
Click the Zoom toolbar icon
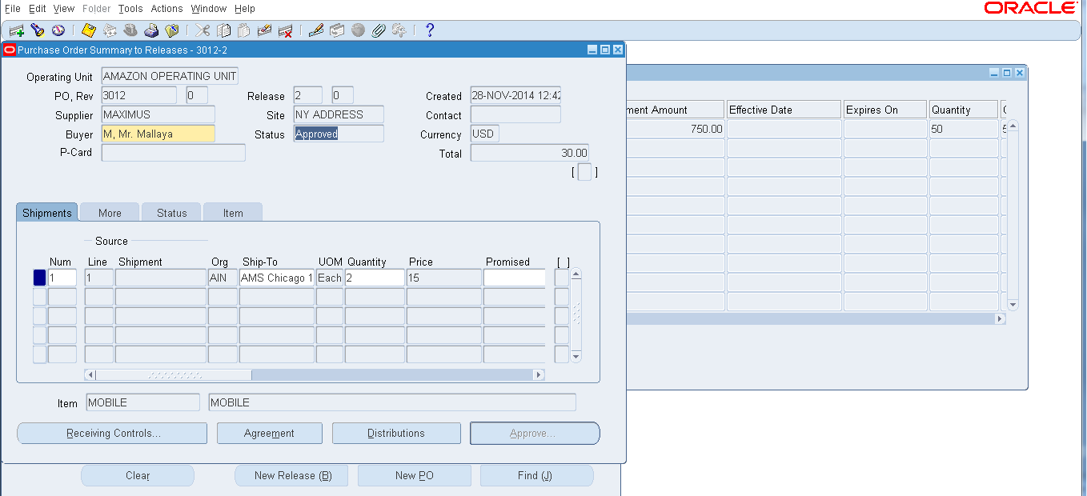pos(337,30)
